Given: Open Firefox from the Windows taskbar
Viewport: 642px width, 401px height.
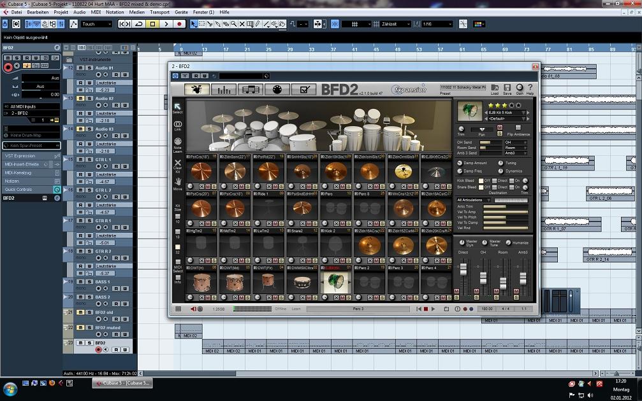Looking at the screenshot, I should click(52, 383).
